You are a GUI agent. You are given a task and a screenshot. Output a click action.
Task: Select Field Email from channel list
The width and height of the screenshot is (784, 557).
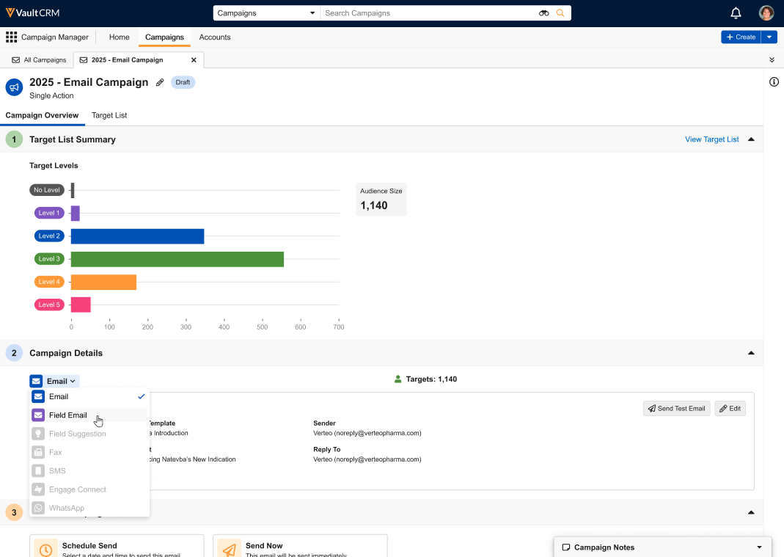[68, 415]
